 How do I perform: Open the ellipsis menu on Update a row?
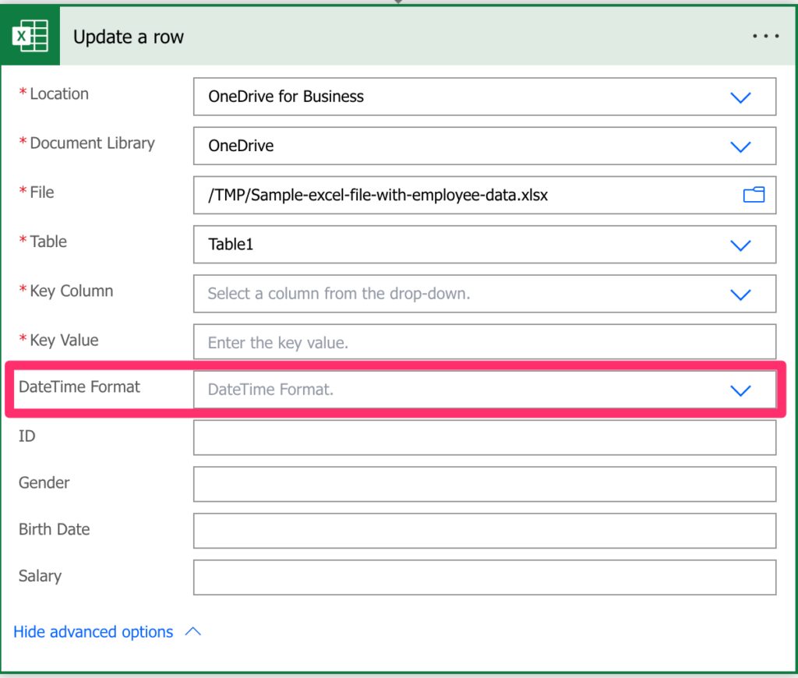765,36
